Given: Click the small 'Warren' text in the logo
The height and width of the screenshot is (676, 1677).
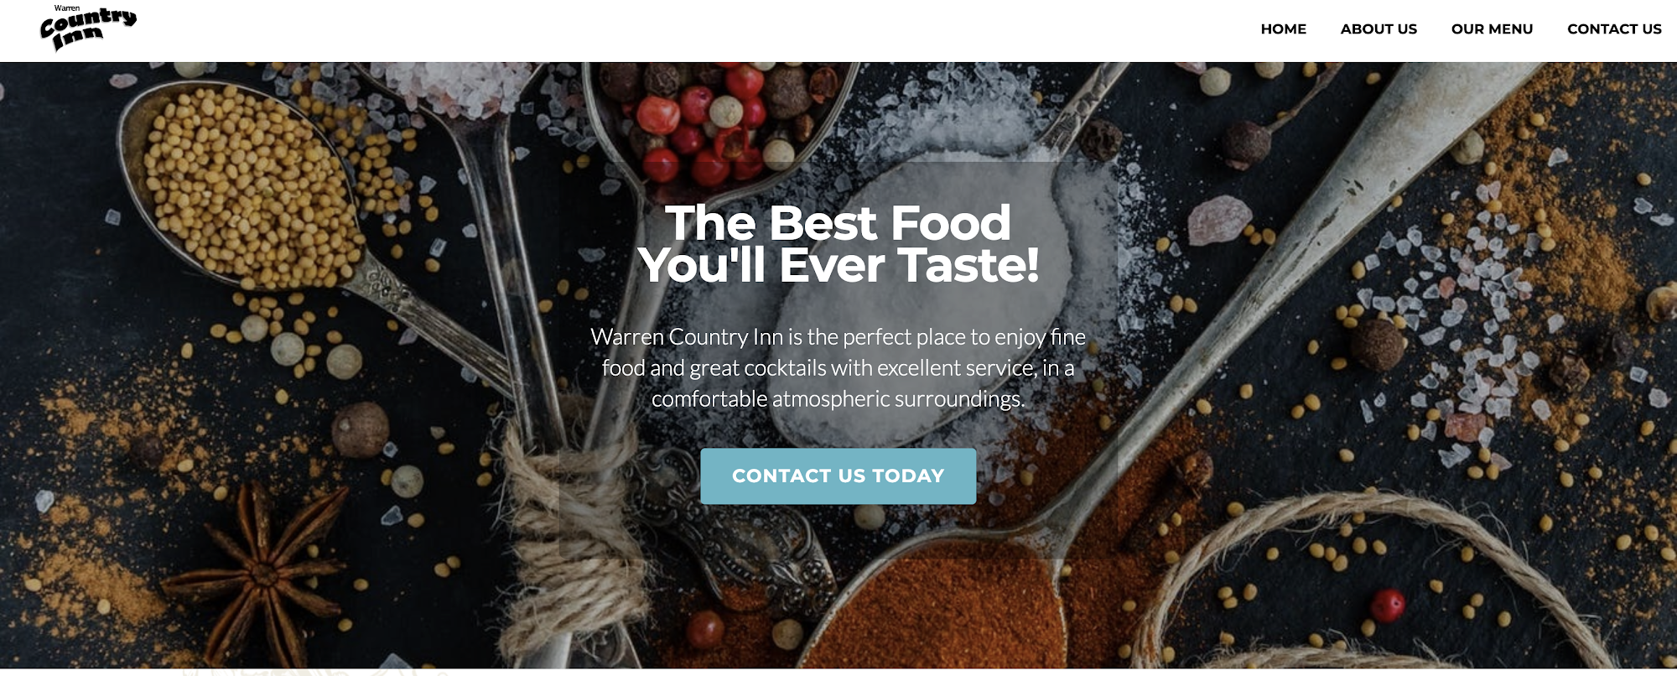Looking at the screenshot, I should point(67,8).
